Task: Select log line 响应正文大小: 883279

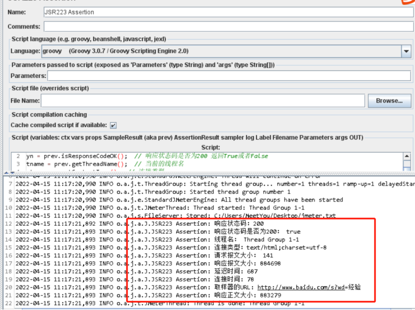Action: (x=148, y=295)
